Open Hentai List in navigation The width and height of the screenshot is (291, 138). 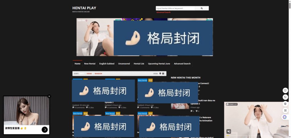139,64
